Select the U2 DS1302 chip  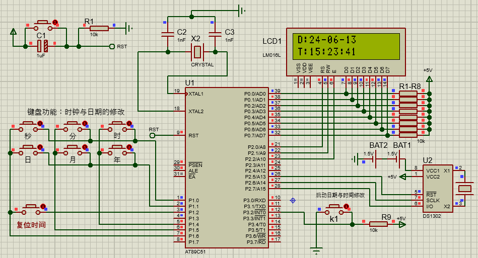point(438,188)
